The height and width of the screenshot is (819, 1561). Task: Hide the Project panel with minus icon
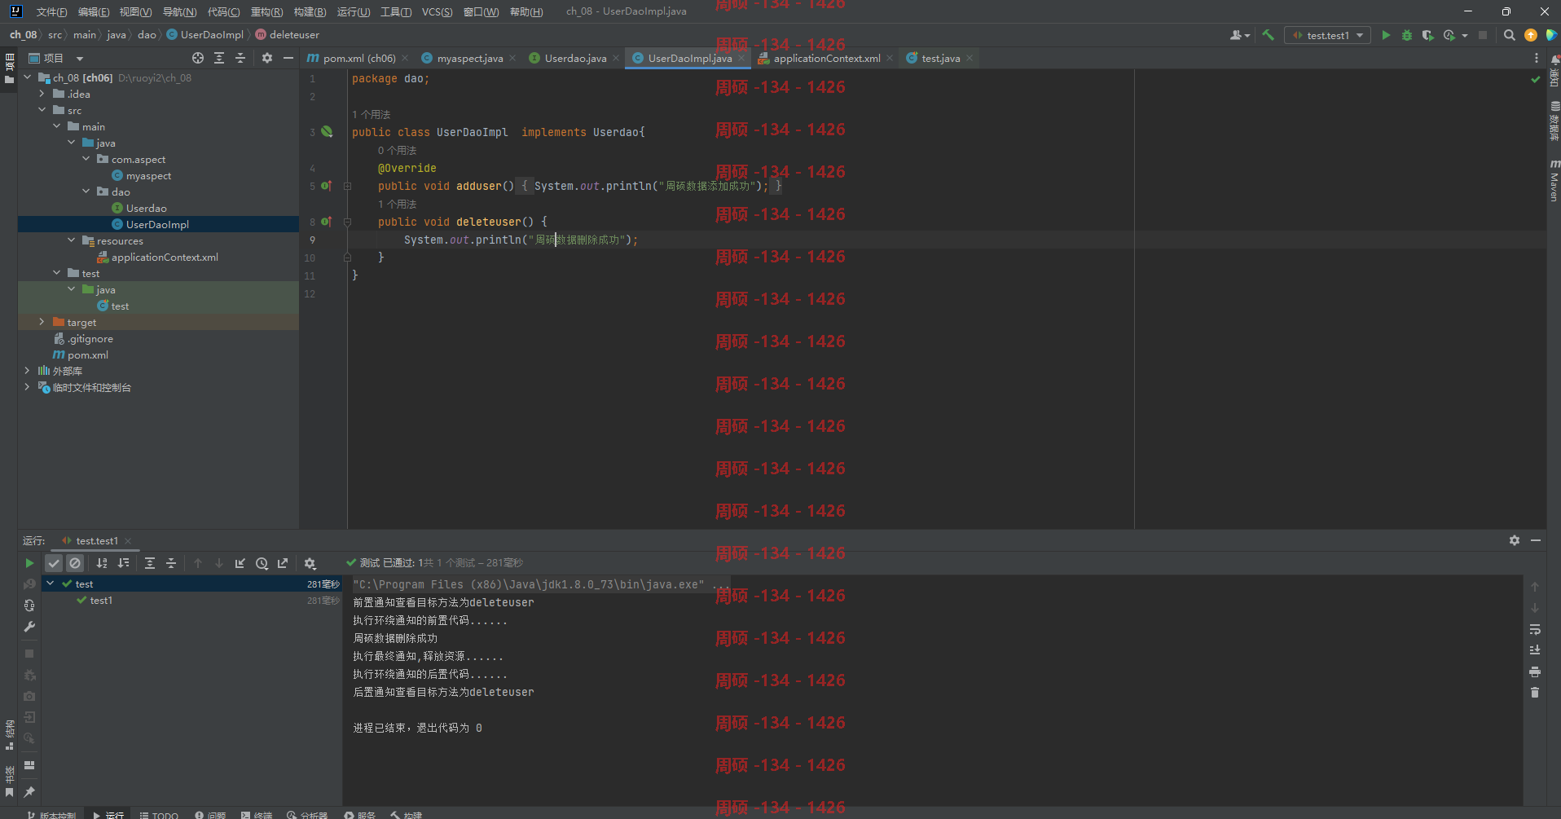click(288, 58)
